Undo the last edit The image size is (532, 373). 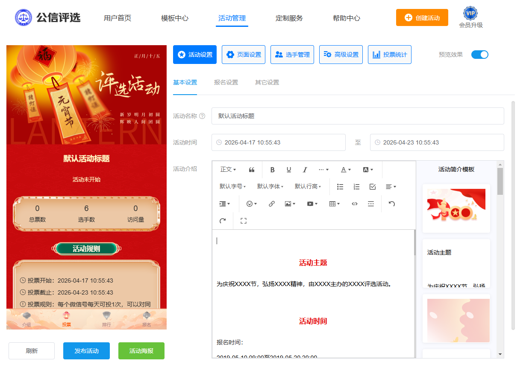[391, 204]
